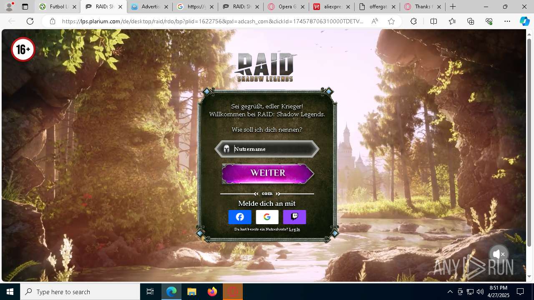Screen dimensions: 534x300
Task: Close the Advertis tab
Action: tap(166, 7)
